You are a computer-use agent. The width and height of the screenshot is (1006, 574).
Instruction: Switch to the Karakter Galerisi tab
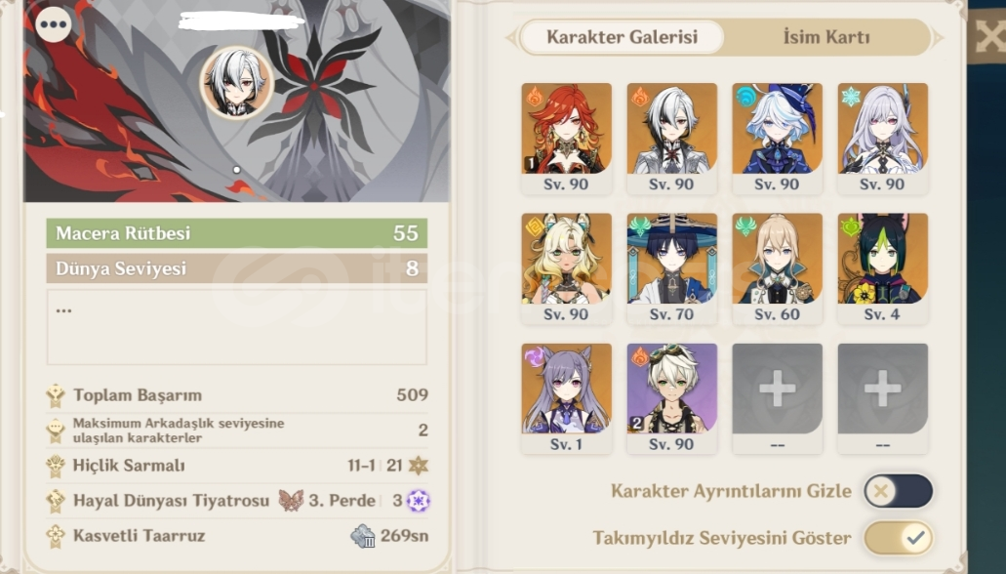(622, 36)
